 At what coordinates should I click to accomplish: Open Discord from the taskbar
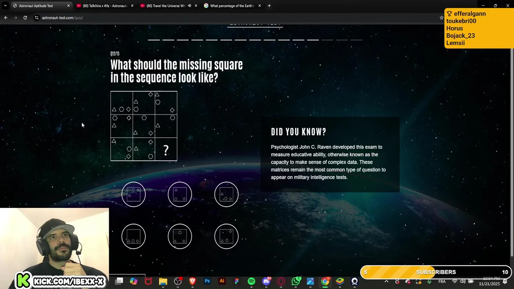point(266,281)
